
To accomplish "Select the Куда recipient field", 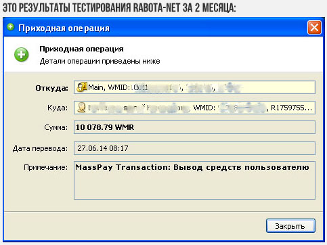I will (194, 108).
